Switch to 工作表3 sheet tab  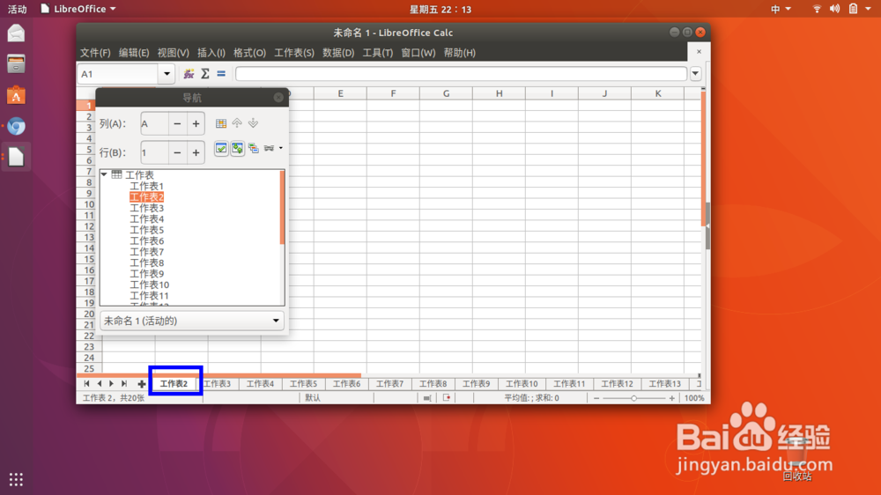pos(218,384)
